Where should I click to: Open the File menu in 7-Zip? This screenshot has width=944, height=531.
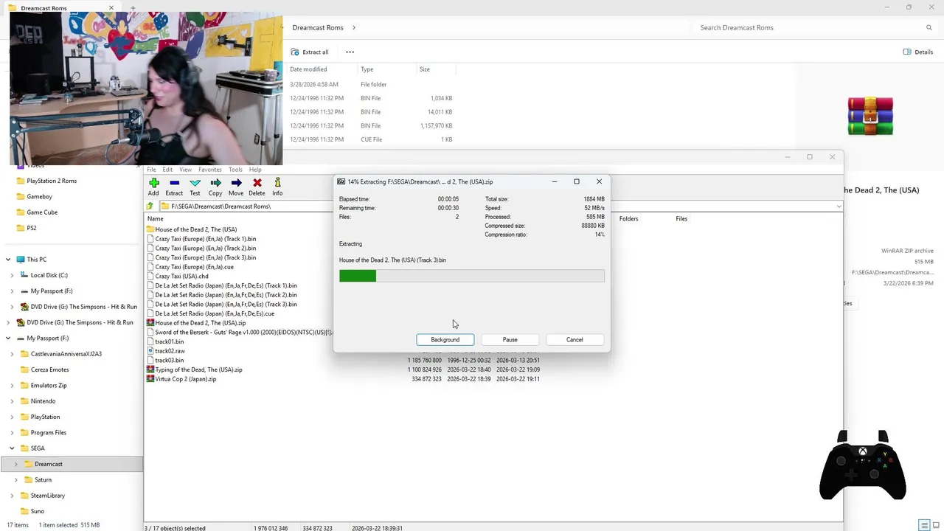pyautogui.click(x=151, y=170)
